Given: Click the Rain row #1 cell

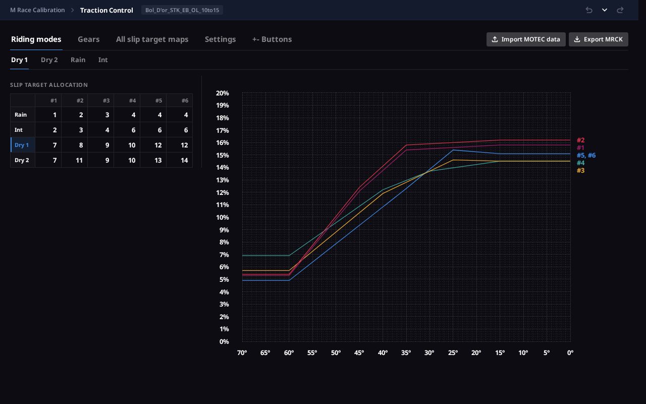Looking at the screenshot, I should pyautogui.click(x=48, y=115).
